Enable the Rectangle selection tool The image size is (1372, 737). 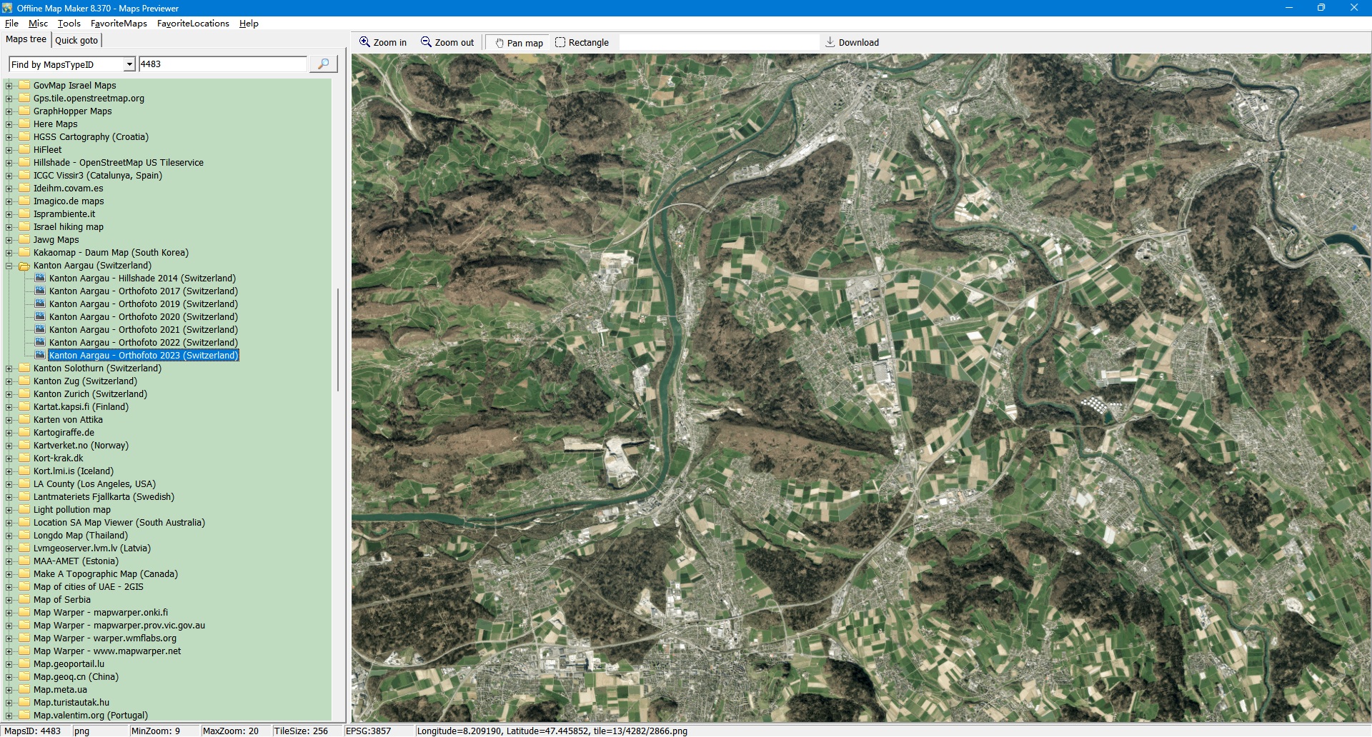pyautogui.click(x=582, y=43)
